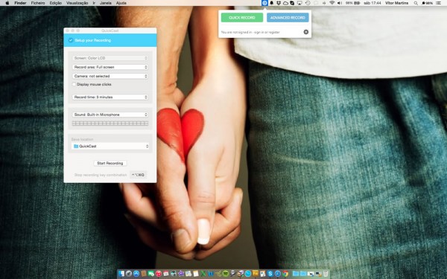Launch Skype from the Dock
The image size is (447, 279).
click(270, 274)
